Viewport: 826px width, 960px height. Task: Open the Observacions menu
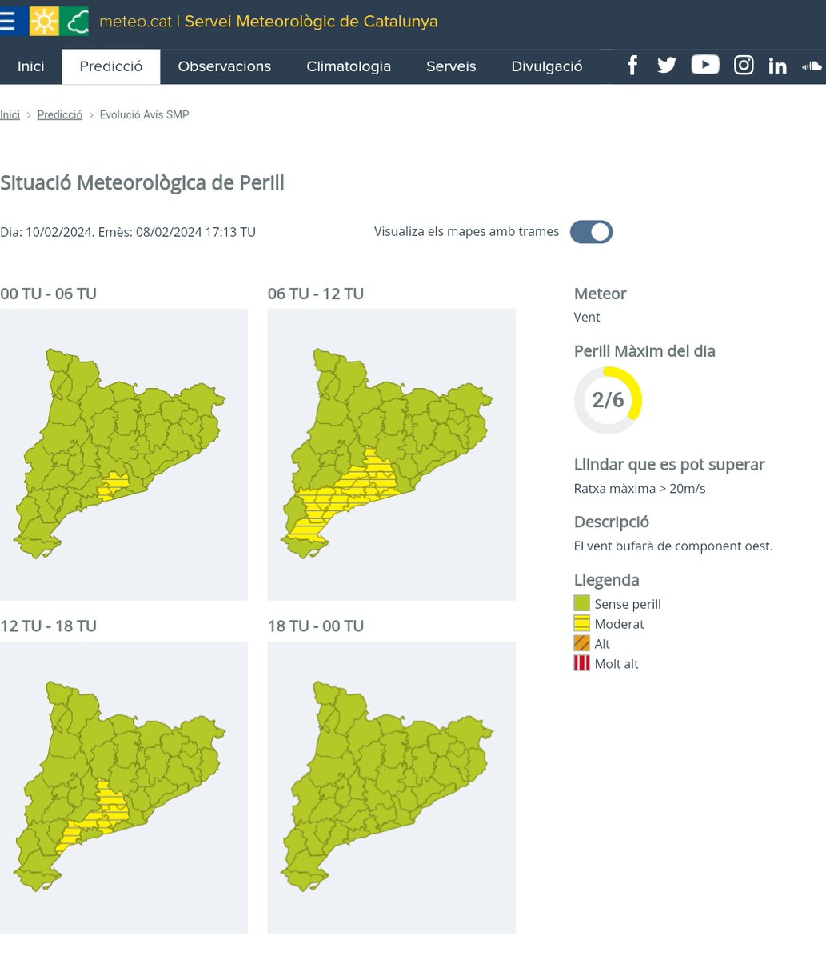[x=225, y=66]
